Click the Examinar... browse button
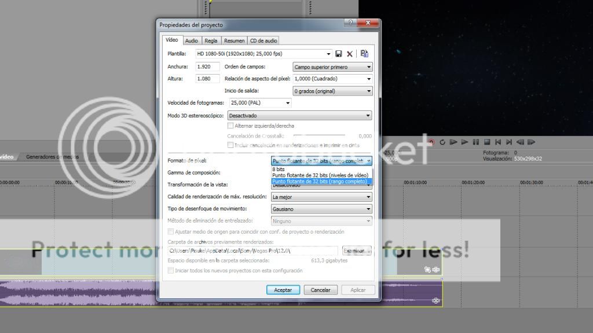Screen dimensions: 593x333 [x=357, y=251]
